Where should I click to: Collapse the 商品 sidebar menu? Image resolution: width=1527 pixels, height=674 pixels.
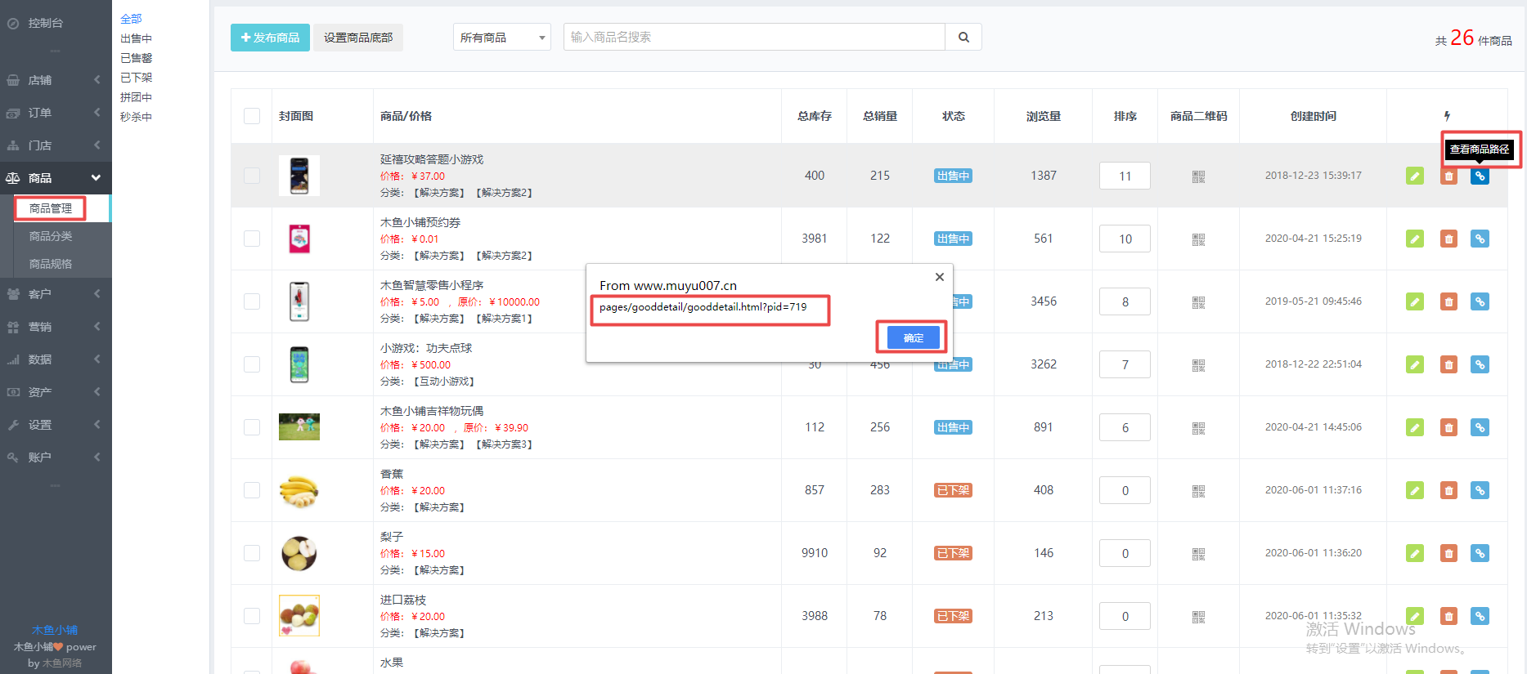pyautogui.click(x=56, y=178)
